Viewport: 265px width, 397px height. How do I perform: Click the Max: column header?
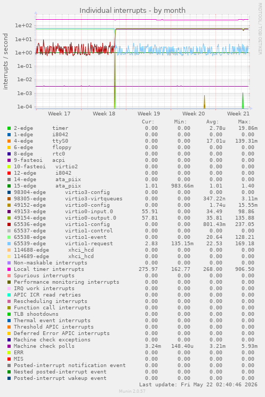click(244, 122)
